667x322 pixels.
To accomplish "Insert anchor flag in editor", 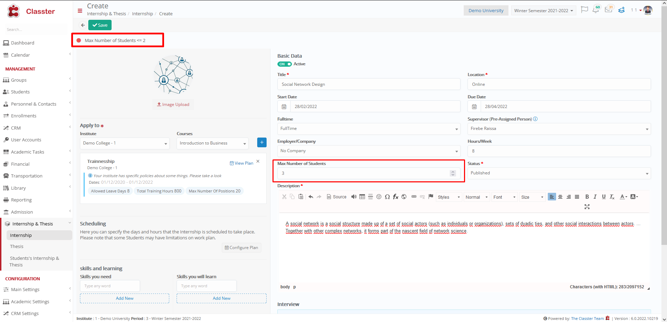I will tap(431, 196).
